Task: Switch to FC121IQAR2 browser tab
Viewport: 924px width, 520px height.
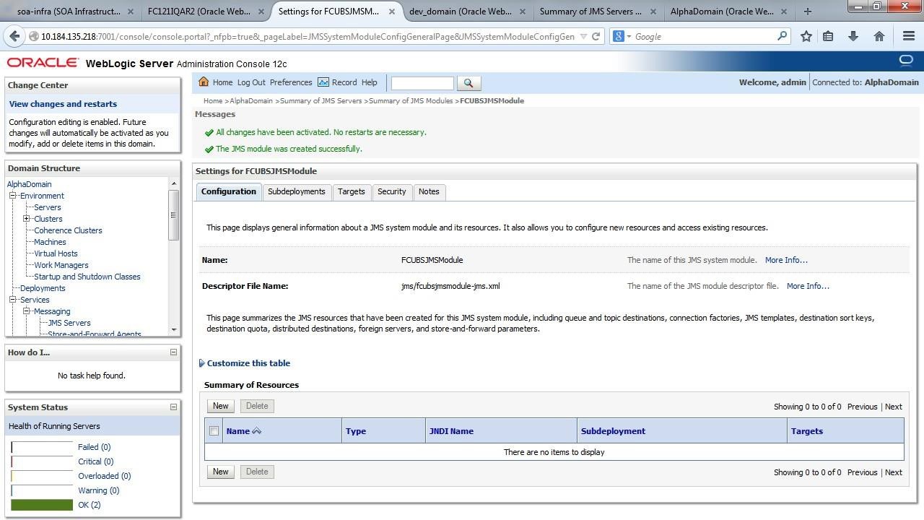Action: tap(205, 12)
